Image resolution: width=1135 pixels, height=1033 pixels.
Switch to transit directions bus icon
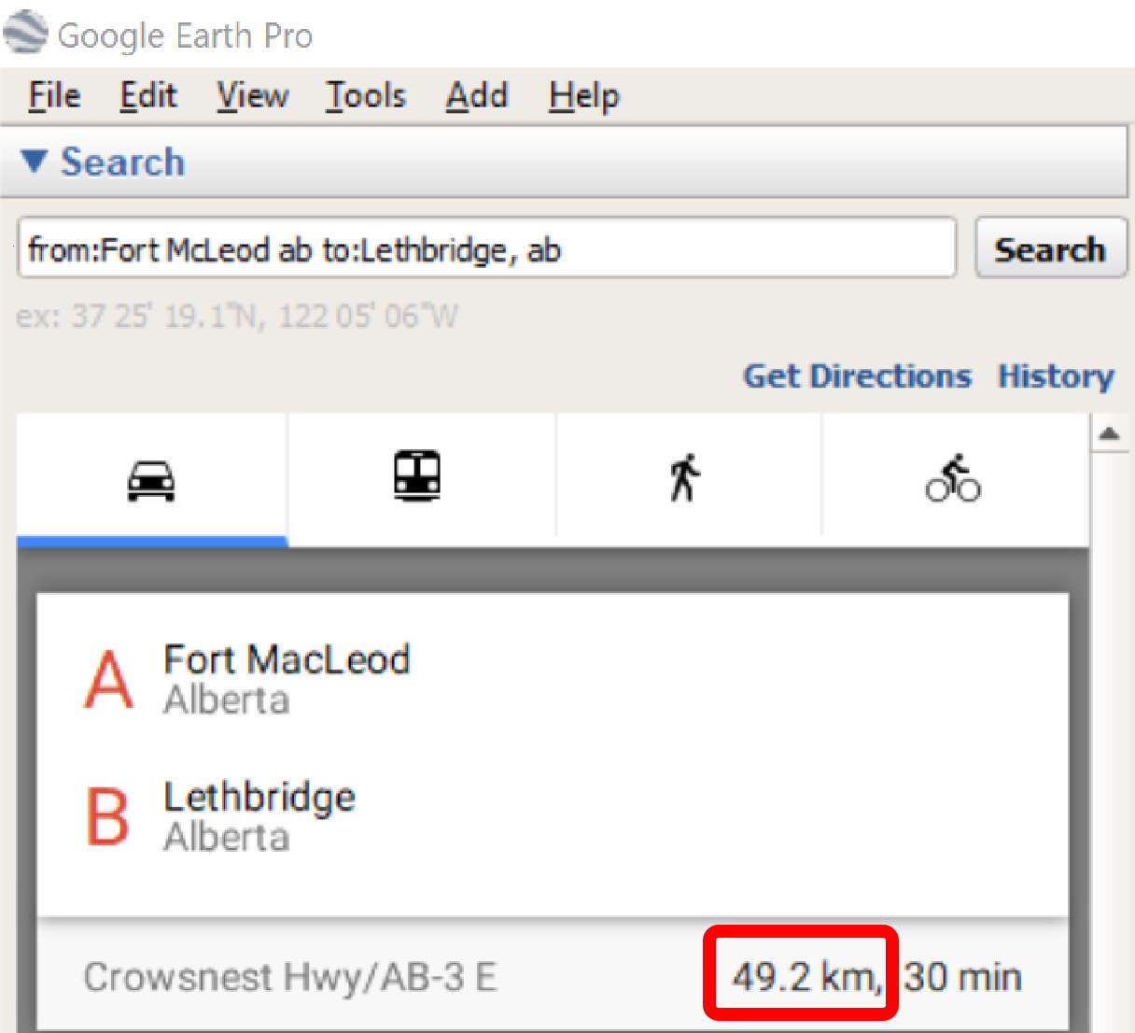[417, 476]
